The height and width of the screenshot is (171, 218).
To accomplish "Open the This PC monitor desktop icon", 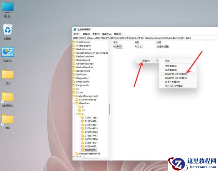I will (x=7, y=8).
